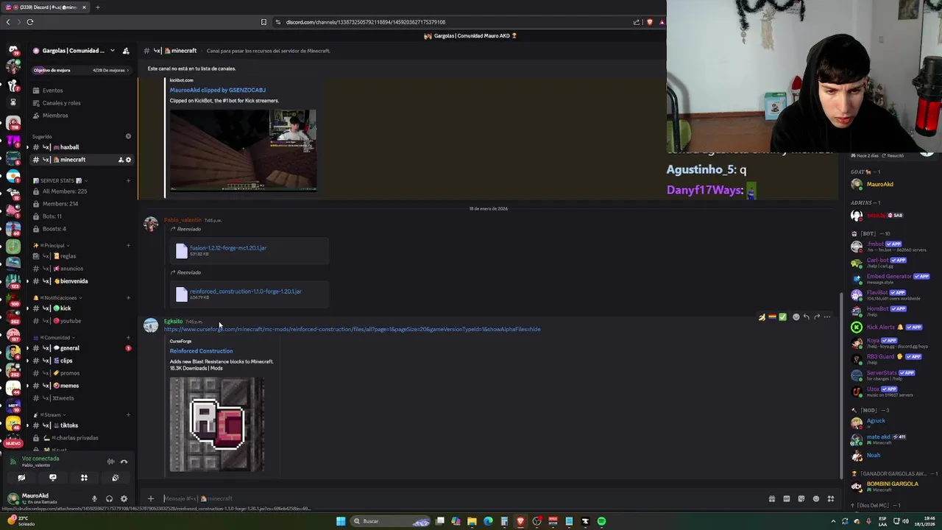Forward Egksito's message

coord(816,317)
